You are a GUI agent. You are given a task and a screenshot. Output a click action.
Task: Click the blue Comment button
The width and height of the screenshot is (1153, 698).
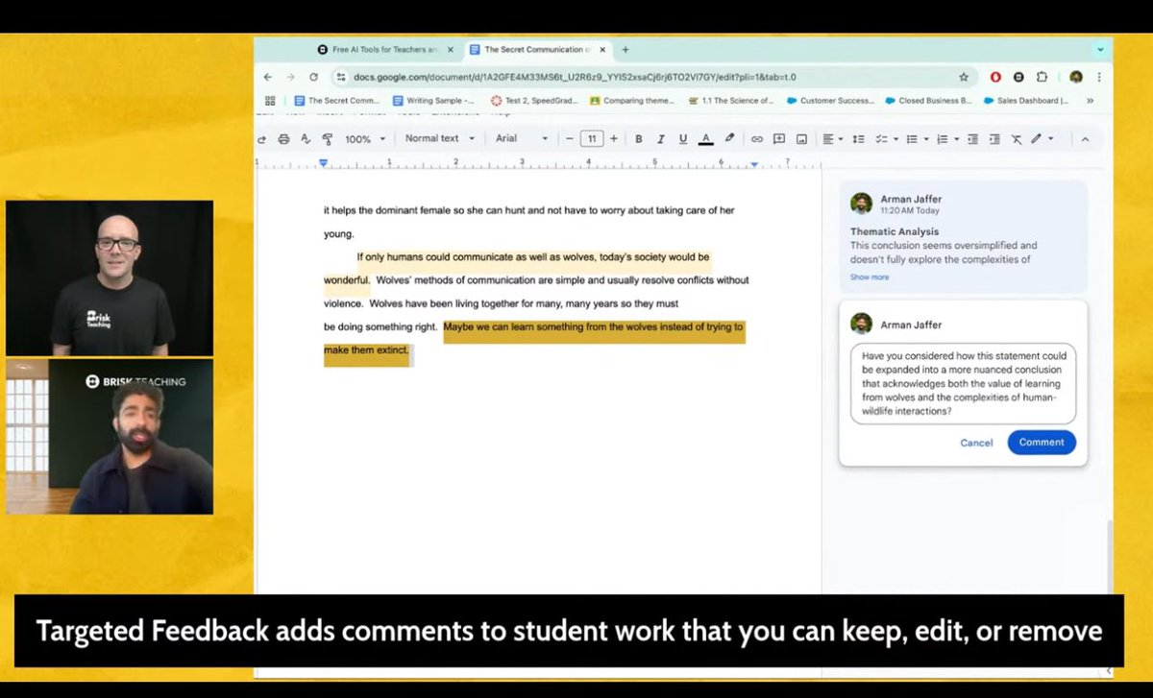click(1042, 442)
